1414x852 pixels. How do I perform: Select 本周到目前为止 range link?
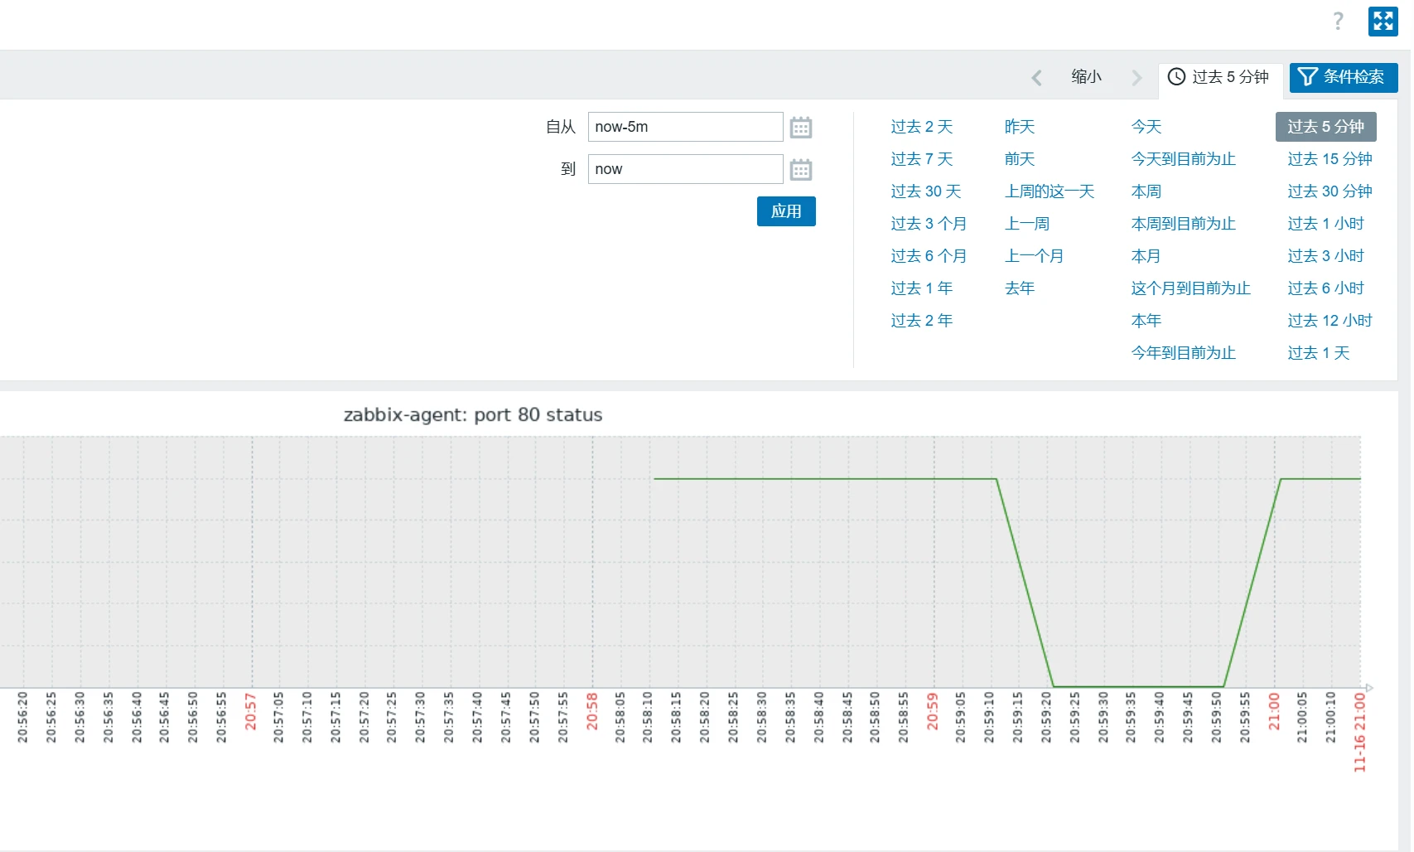[1183, 224]
